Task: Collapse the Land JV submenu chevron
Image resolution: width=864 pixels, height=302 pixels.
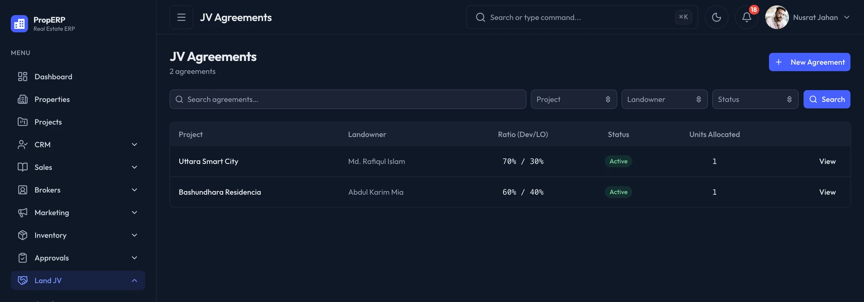Action: [x=134, y=280]
